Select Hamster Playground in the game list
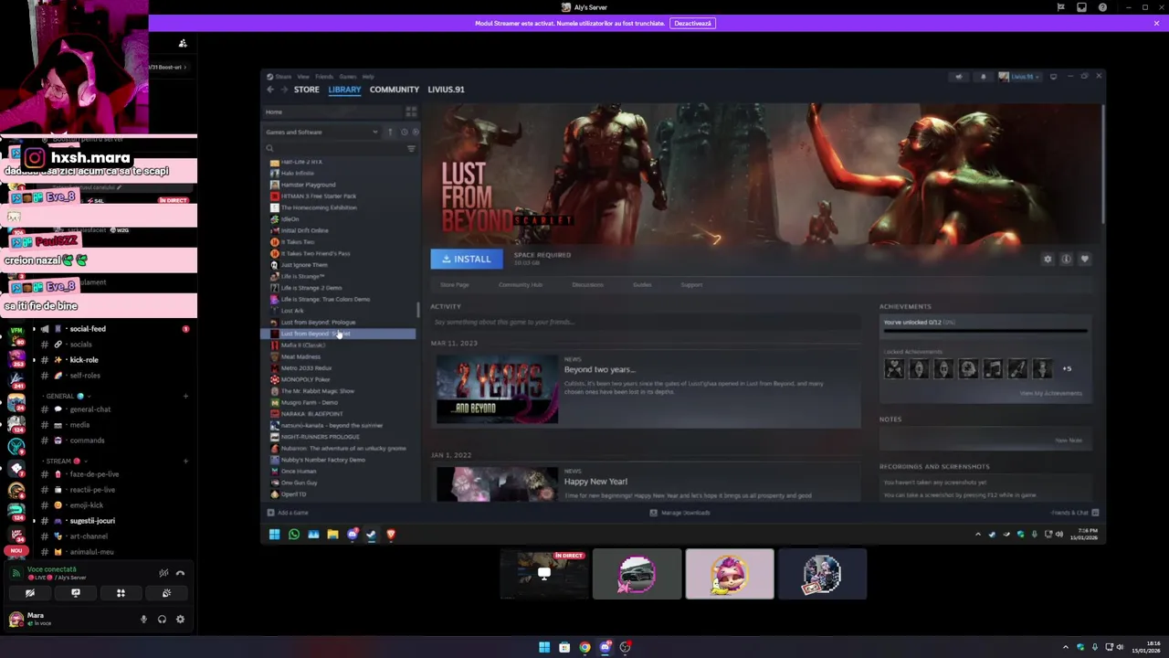 click(x=308, y=185)
